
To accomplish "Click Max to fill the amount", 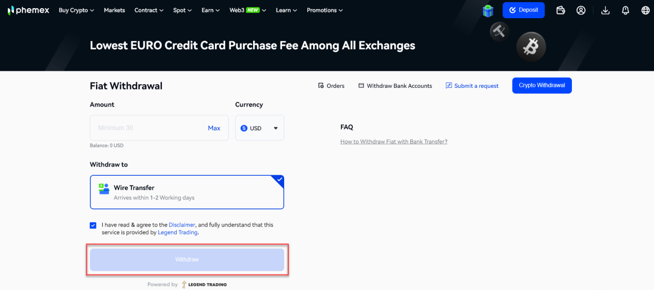I will pos(214,128).
